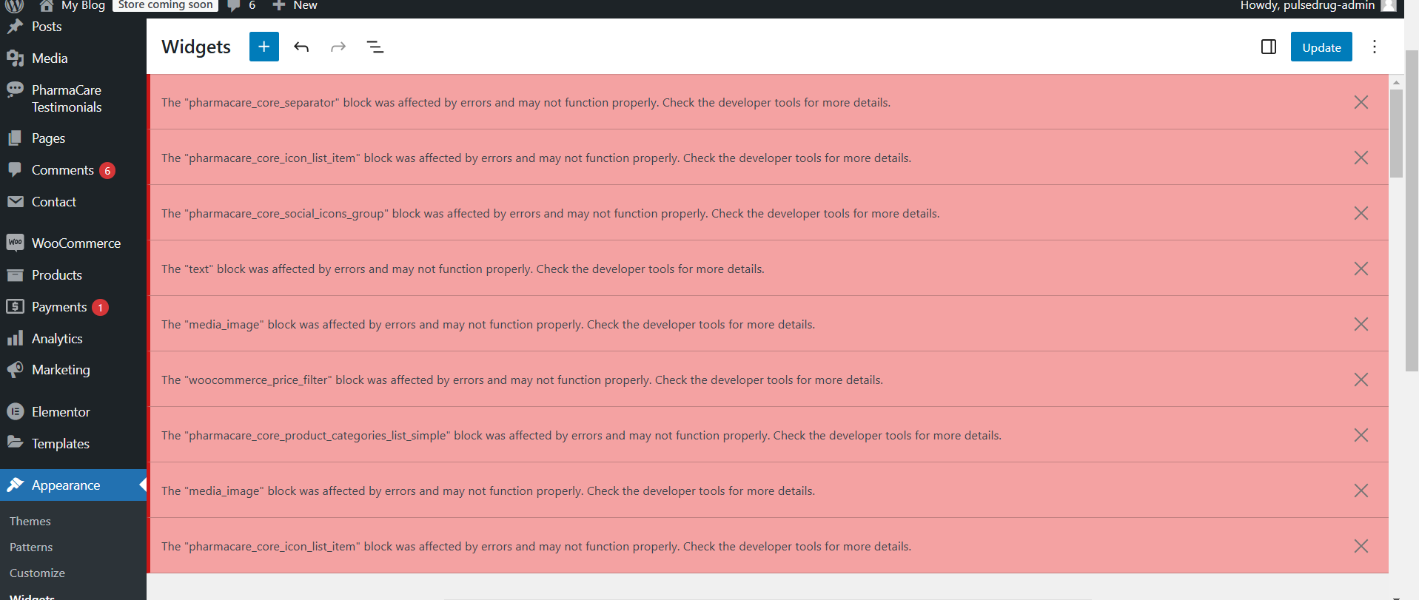This screenshot has width=1419, height=600.
Task: Open the New content menu
Action: click(x=295, y=6)
